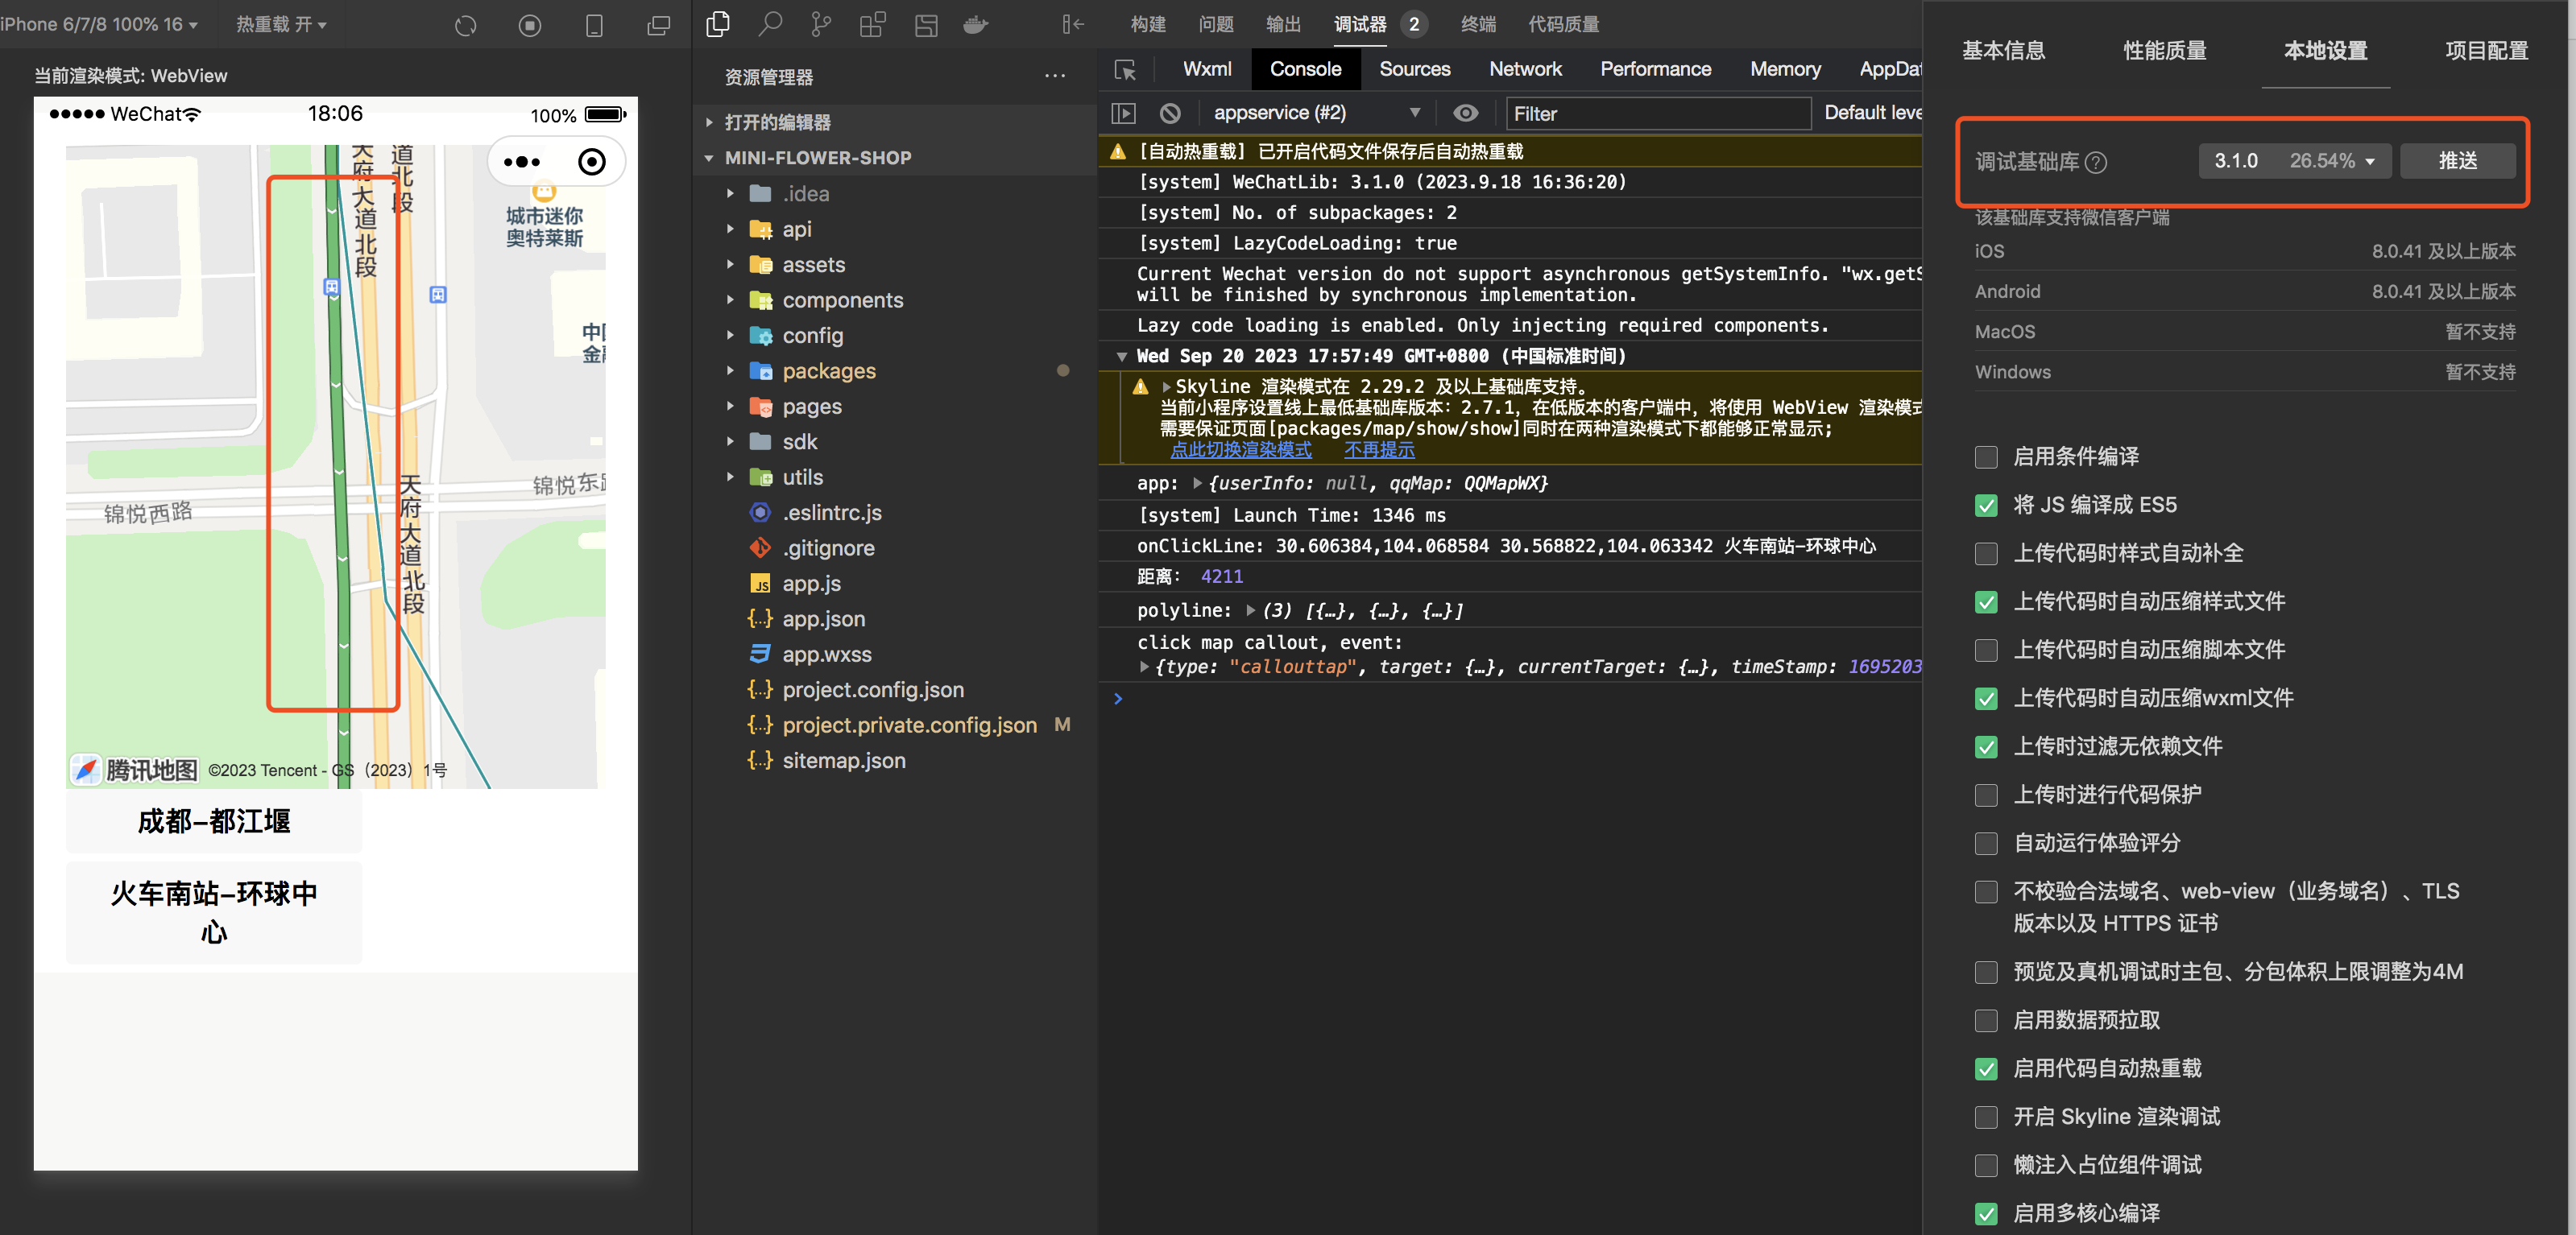
Task: Toggle the console eye live expression icon
Action: [x=1465, y=113]
